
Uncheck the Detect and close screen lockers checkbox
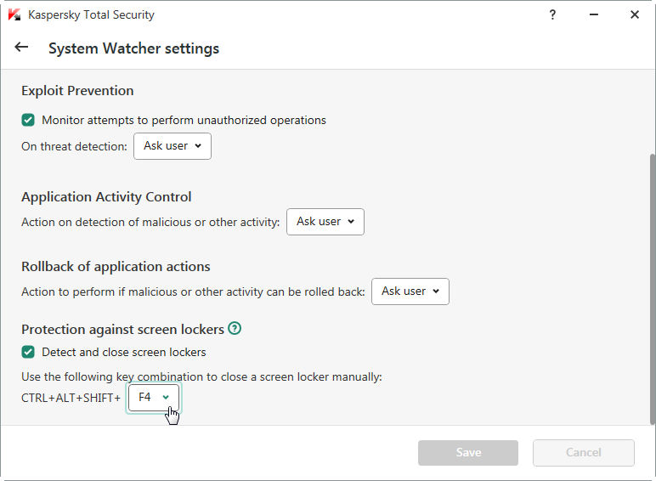28,352
